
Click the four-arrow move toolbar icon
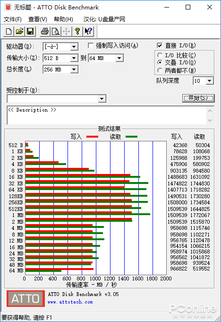[67, 31]
